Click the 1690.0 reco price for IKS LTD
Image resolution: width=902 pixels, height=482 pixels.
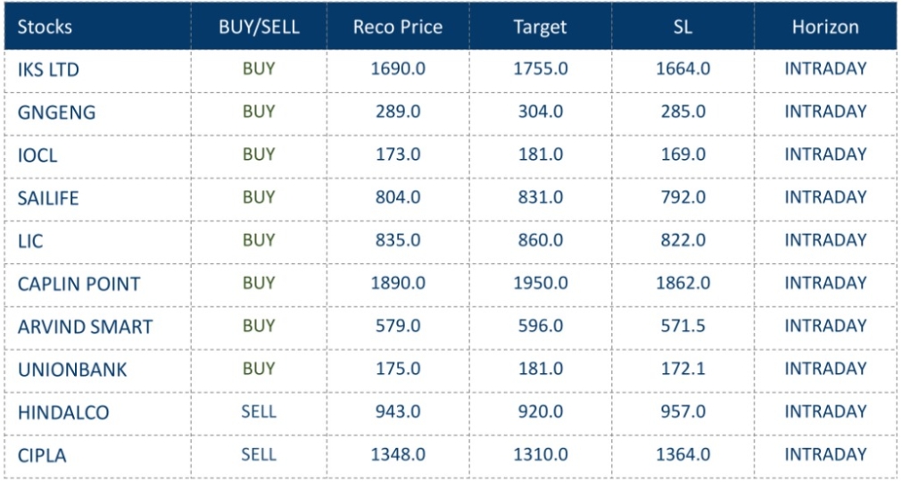(x=398, y=69)
